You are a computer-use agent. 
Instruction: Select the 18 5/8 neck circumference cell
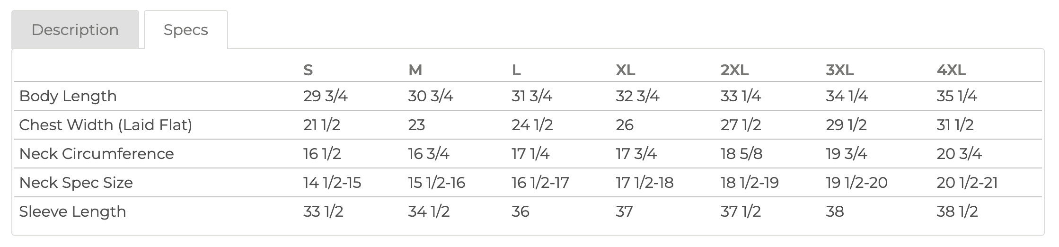click(741, 154)
